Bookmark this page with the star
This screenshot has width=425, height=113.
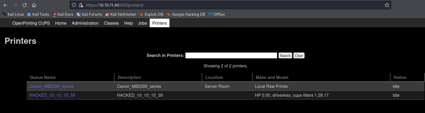click(x=387, y=5)
